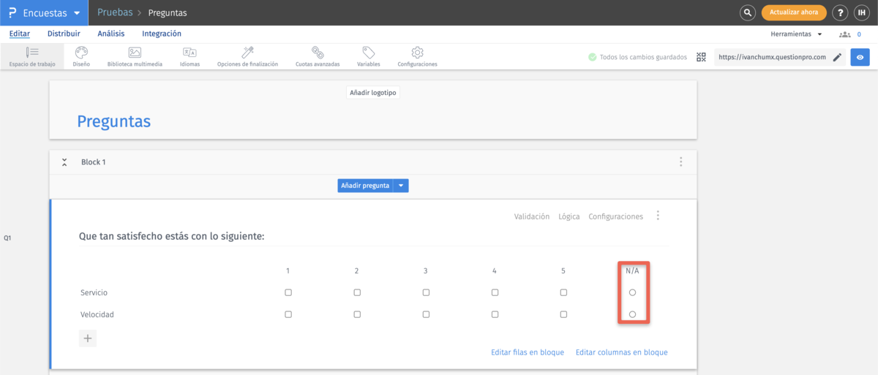
Task: Check Servicio rating 1 checkbox
Action: tap(288, 292)
